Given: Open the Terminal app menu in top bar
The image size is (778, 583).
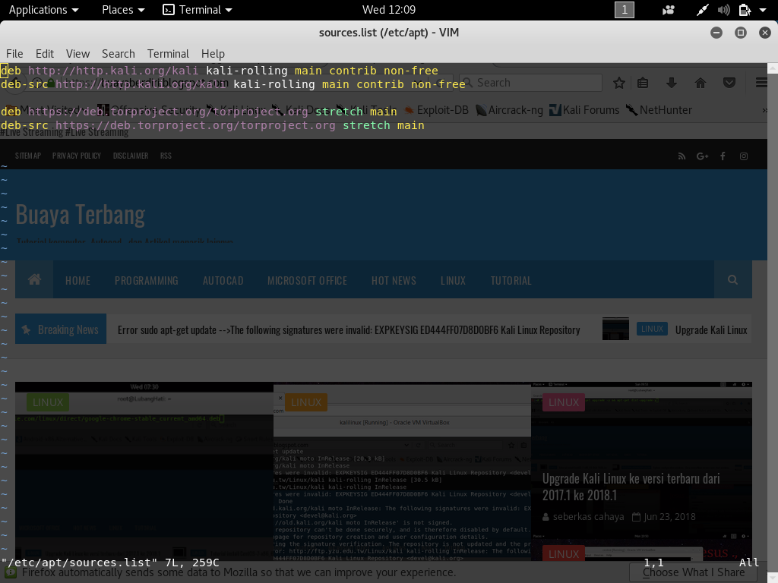Looking at the screenshot, I should pyautogui.click(x=198, y=10).
